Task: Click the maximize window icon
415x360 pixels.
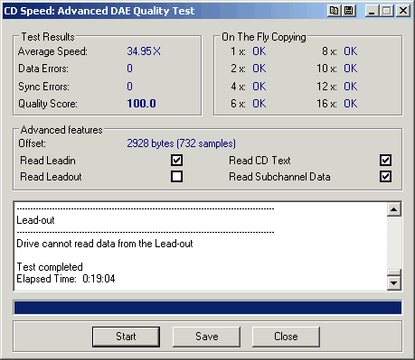Action: pos(387,11)
